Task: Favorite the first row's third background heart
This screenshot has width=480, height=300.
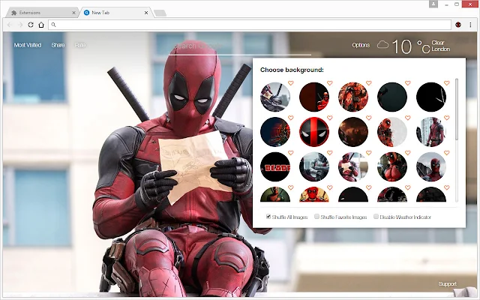Action: click(x=369, y=83)
